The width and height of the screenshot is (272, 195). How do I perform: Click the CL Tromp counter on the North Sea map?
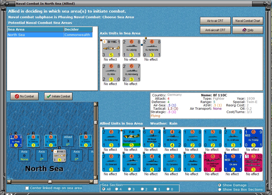16,141
